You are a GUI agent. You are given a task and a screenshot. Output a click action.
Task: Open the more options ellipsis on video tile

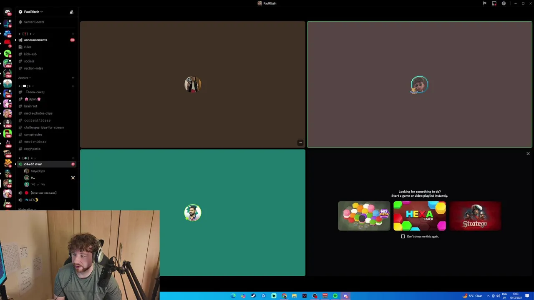point(300,143)
